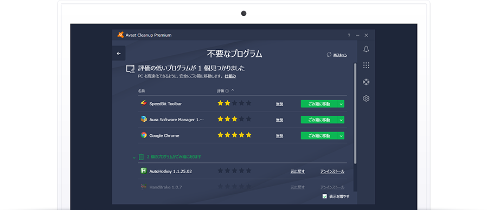Click 無視 link for Aura Software Manager

[x=279, y=120]
